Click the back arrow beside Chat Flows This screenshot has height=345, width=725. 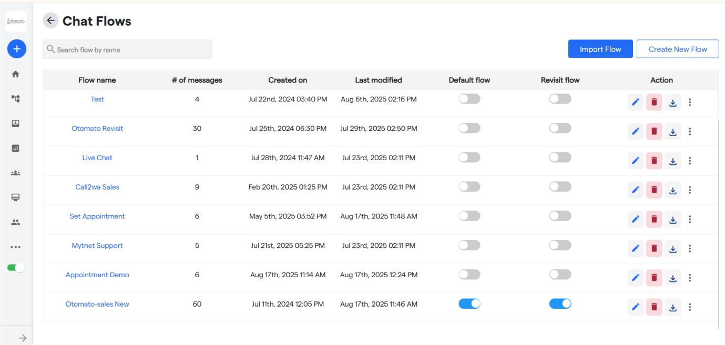click(50, 20)
